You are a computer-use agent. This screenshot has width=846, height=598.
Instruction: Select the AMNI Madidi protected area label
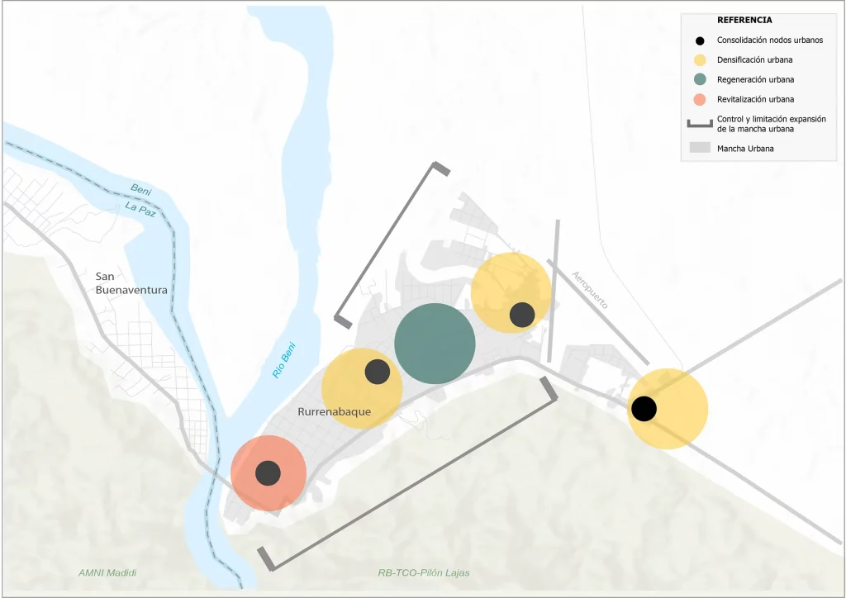[x=107, y=572]
